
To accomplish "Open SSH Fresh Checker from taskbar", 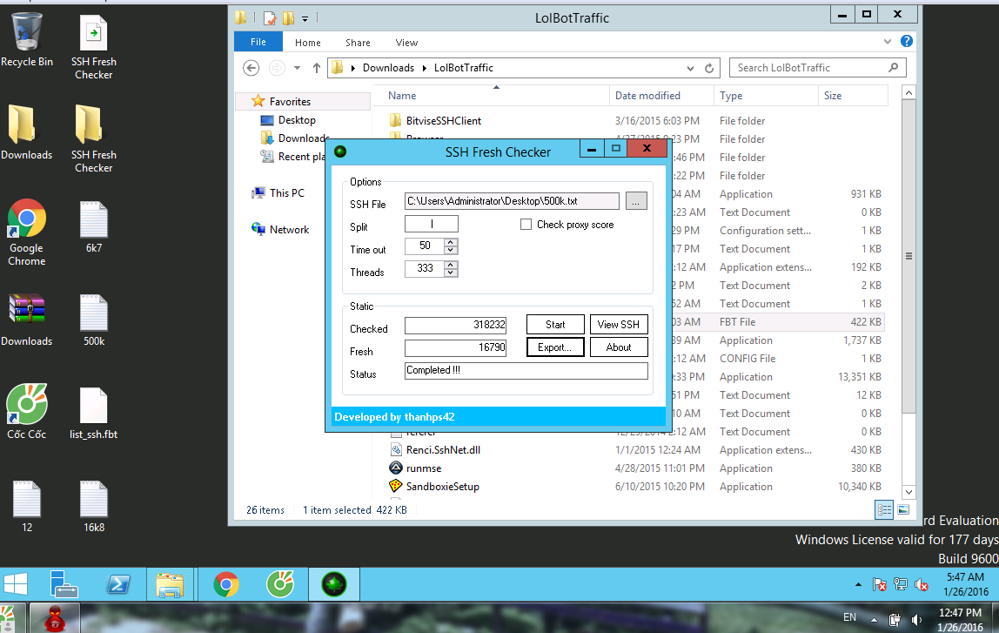I will pos(333,583).
